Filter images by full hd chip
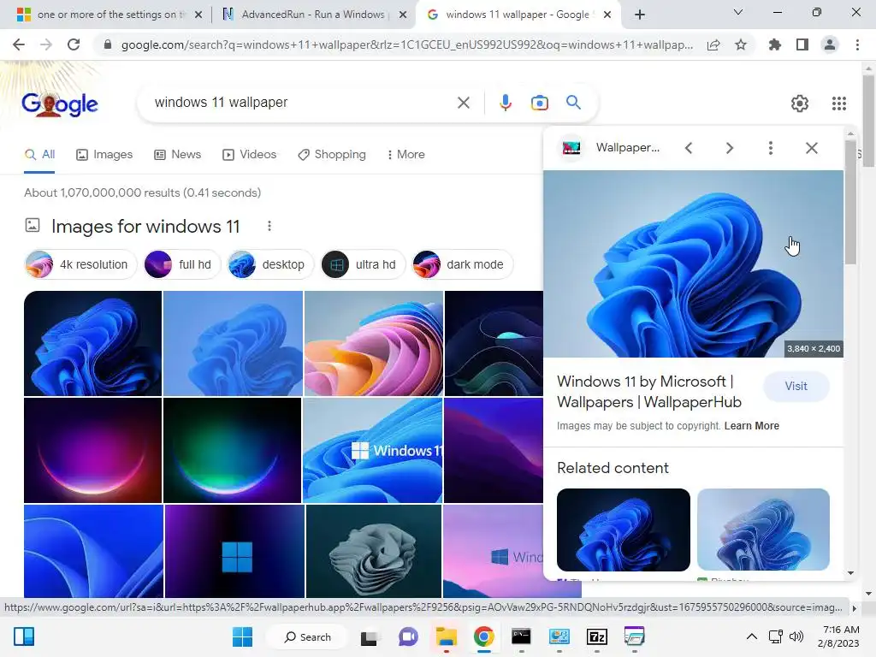The height and width of the screenshot is (657, 876). 181,264
